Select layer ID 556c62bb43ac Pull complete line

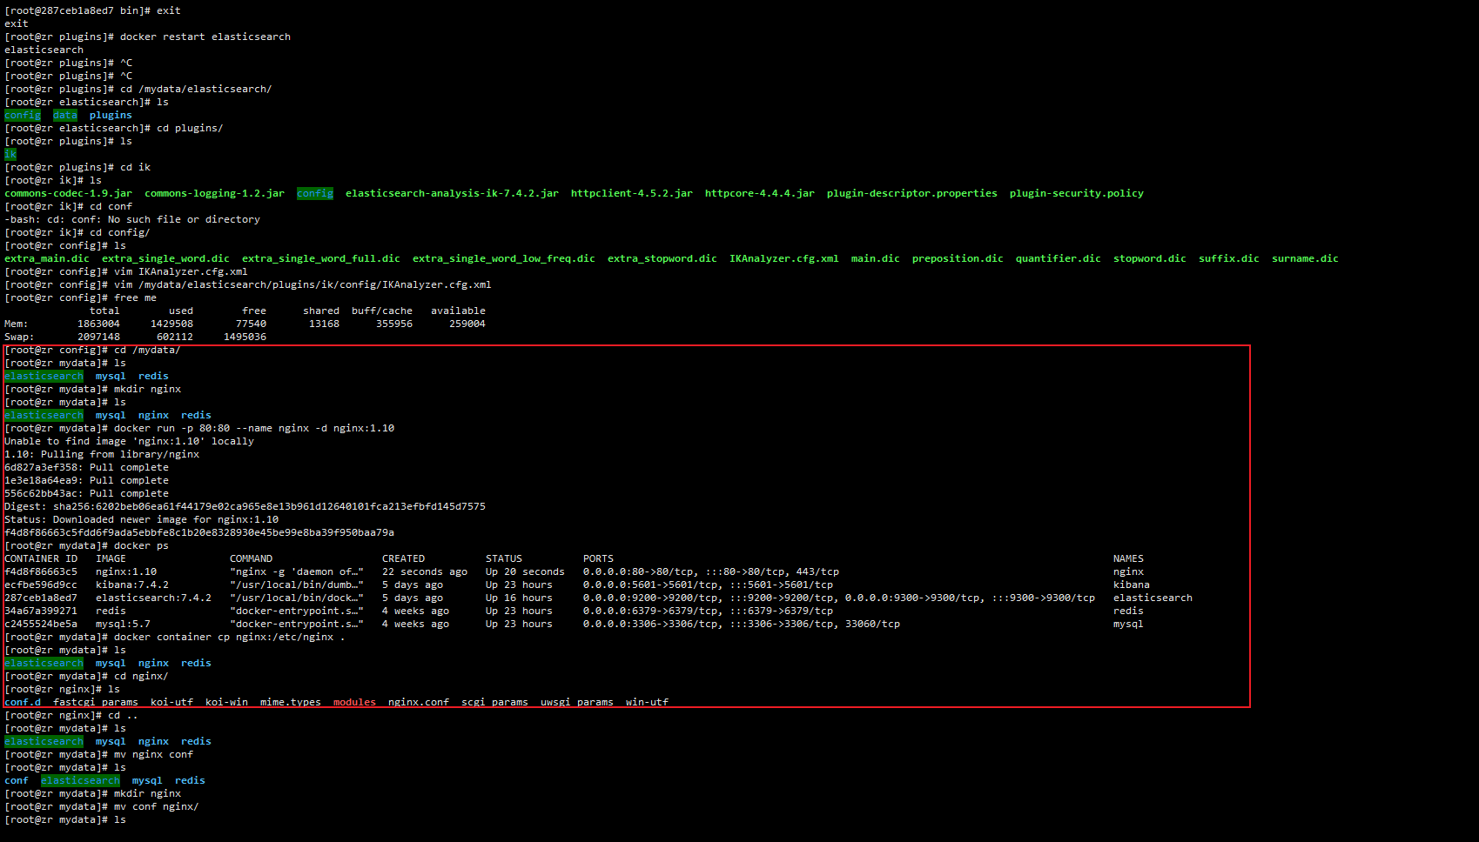pyautogui.click(x=86, y=493)
